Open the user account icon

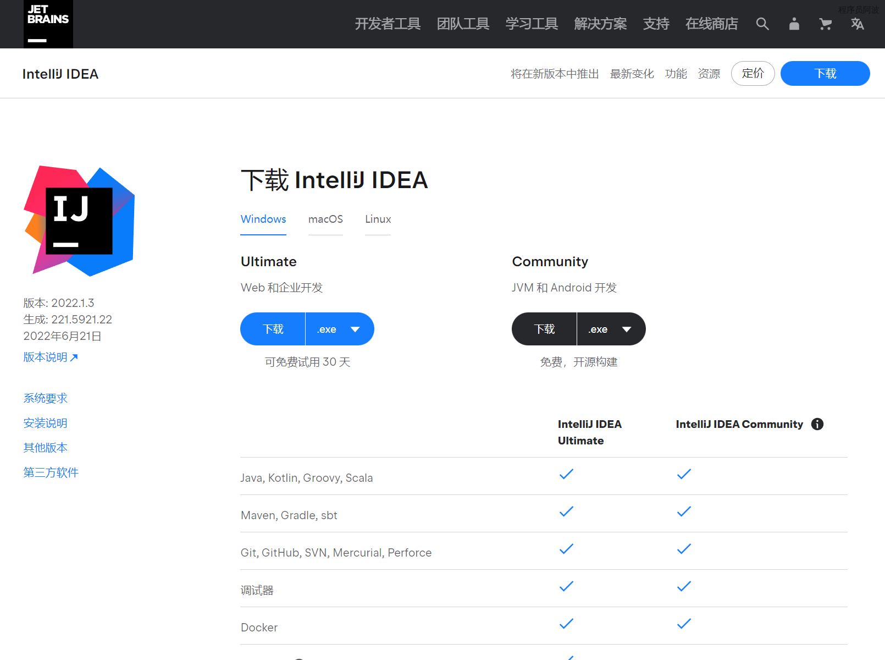coord(794,24)
